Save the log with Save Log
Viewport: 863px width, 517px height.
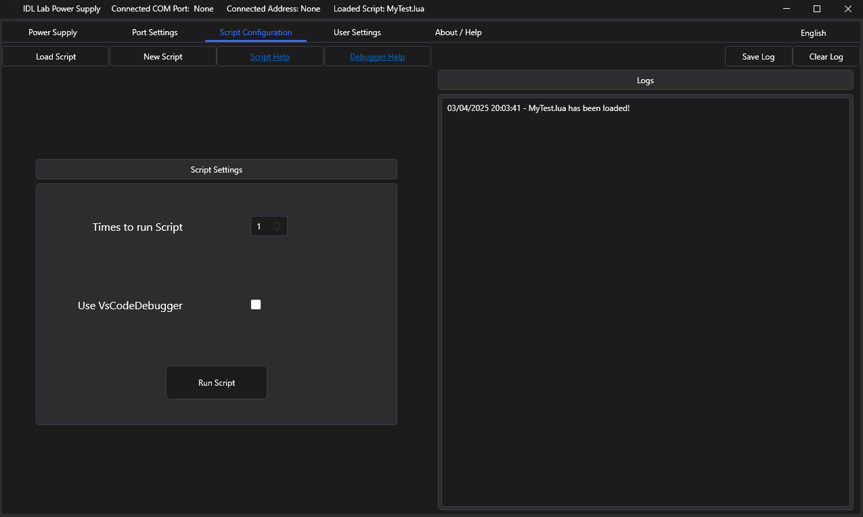pos(758,57)
